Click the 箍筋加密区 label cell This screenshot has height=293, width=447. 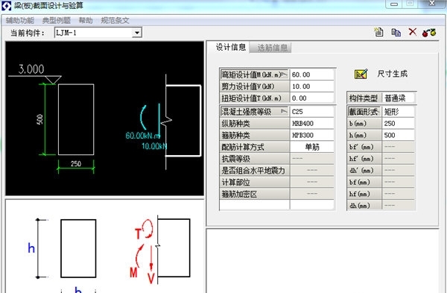click(255, 194)
